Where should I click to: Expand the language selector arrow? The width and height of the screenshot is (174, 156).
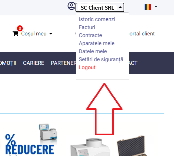(x=156, y=6)
